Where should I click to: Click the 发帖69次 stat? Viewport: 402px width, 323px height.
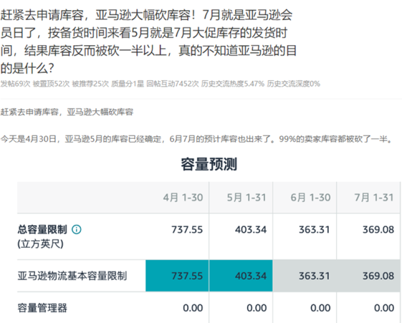(x=15, y=84)
